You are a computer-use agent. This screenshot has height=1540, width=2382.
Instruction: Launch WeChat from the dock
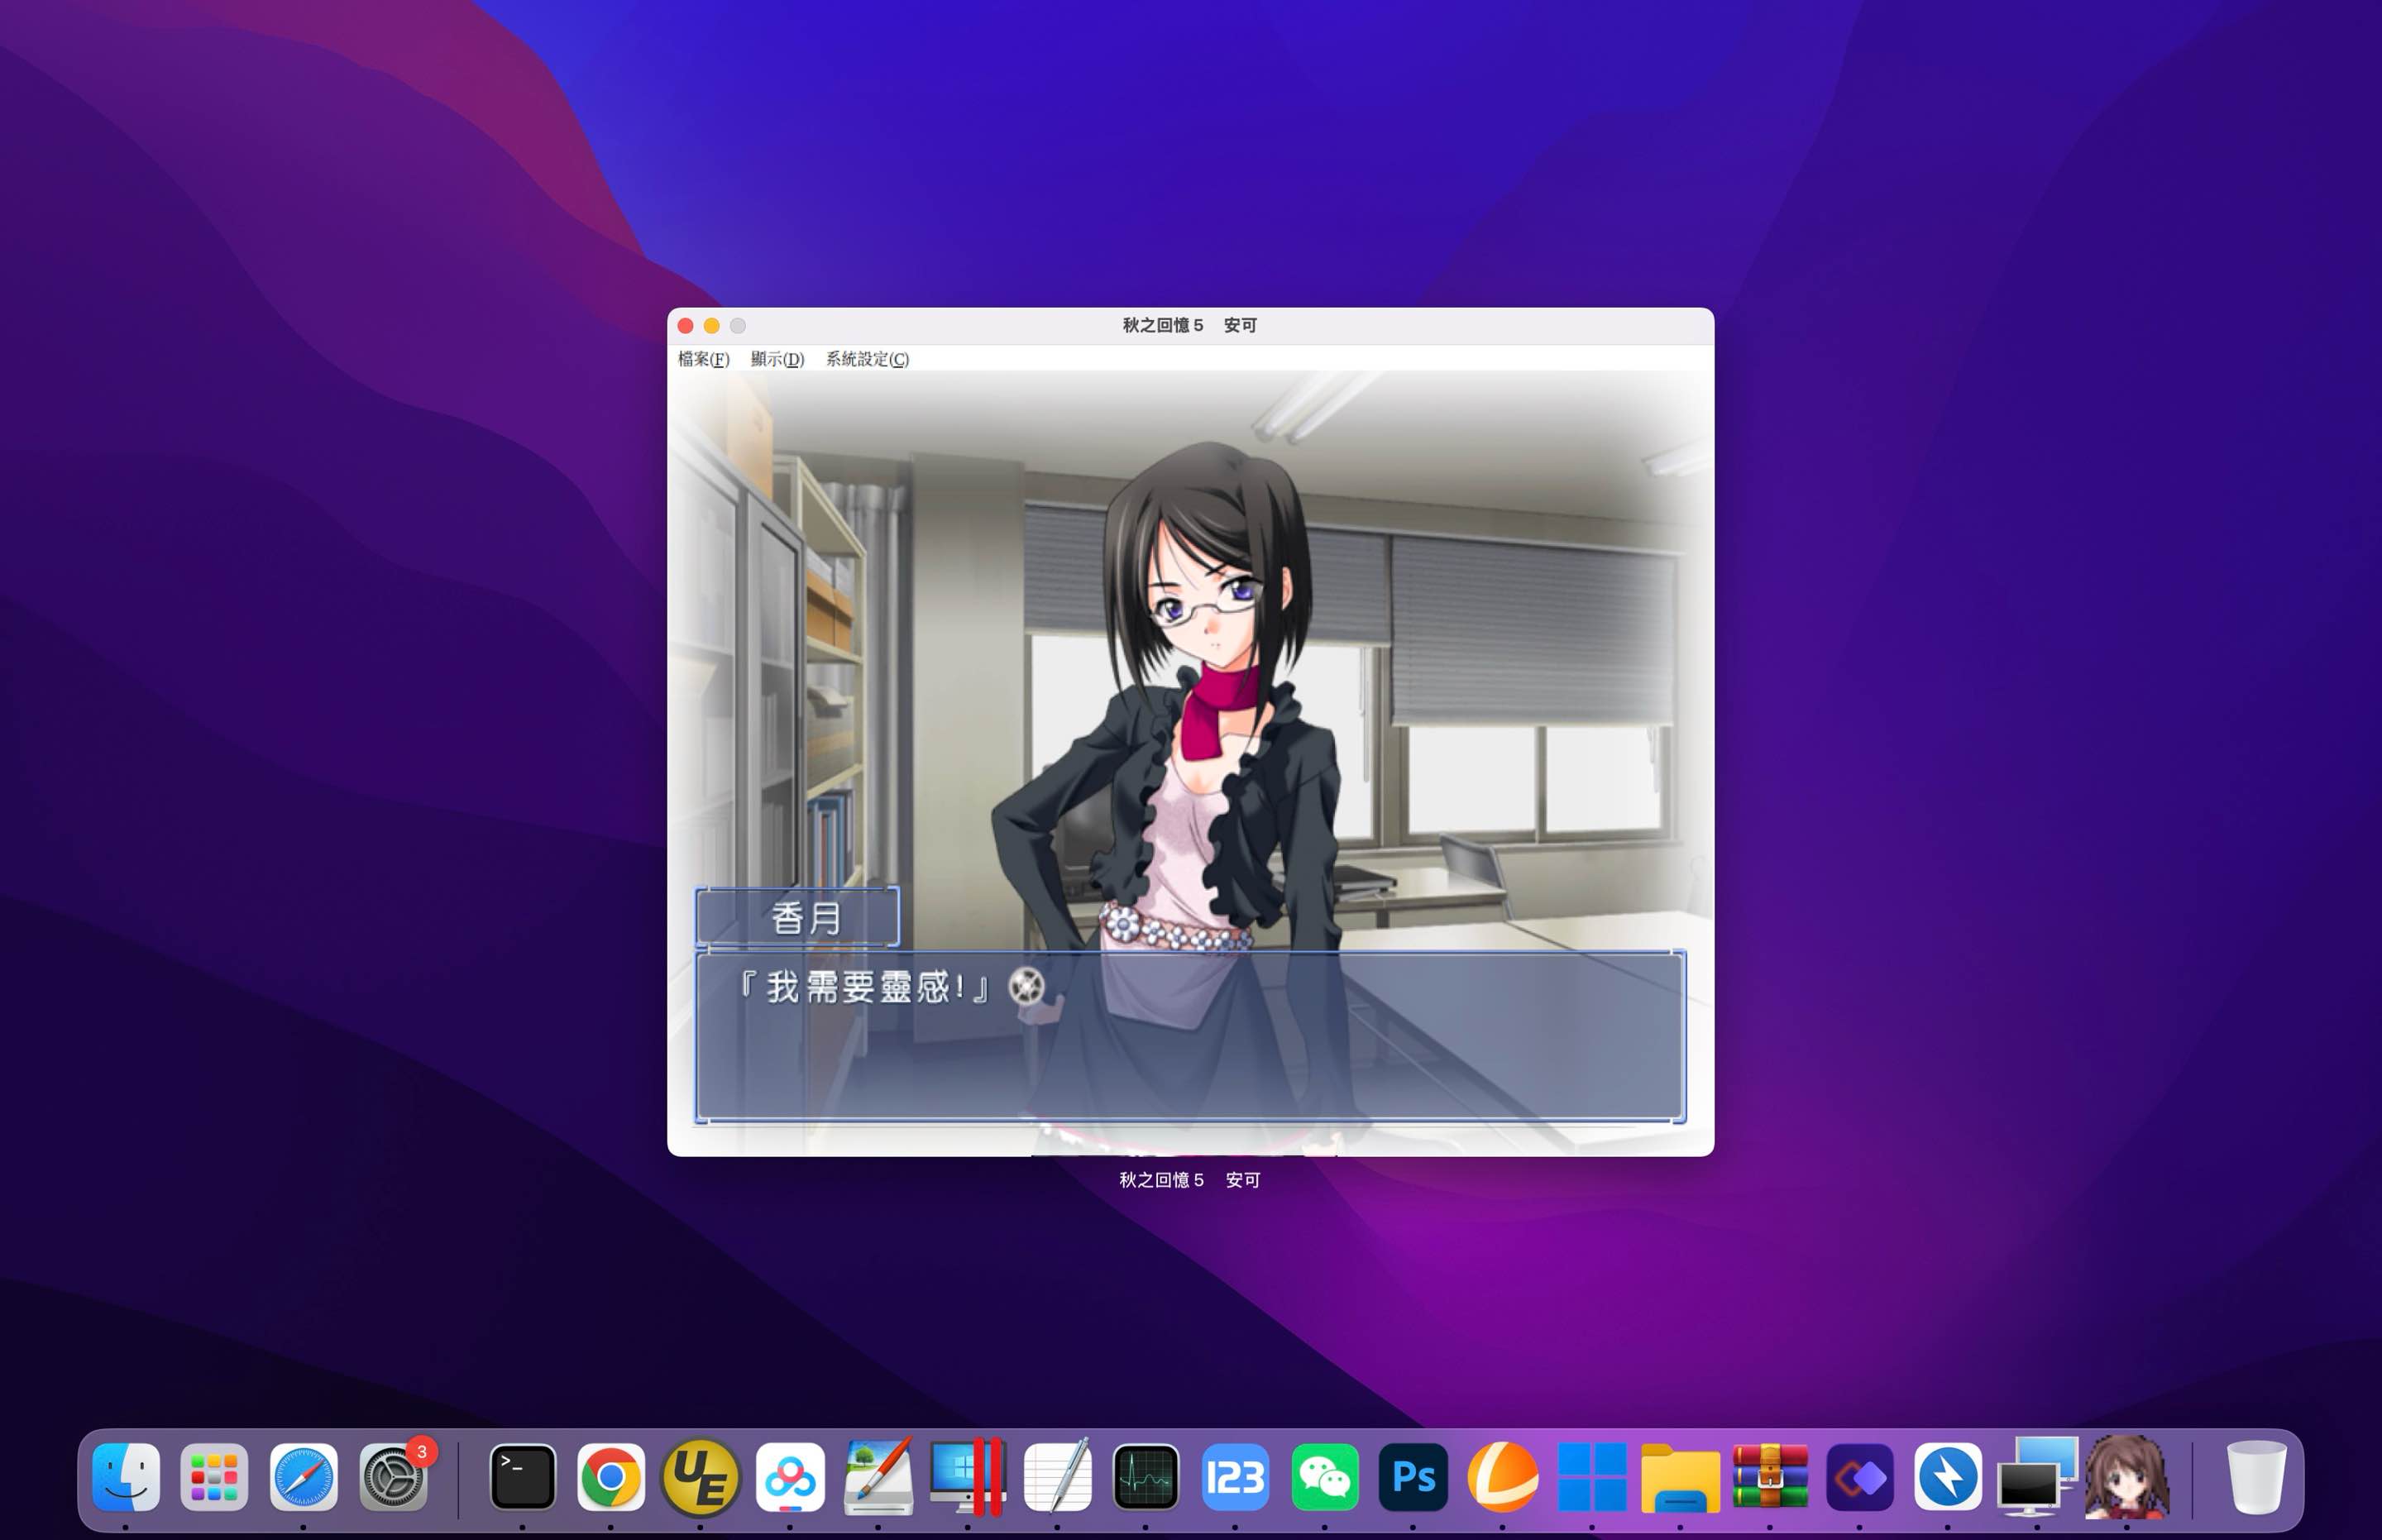coord(1324,1476)
